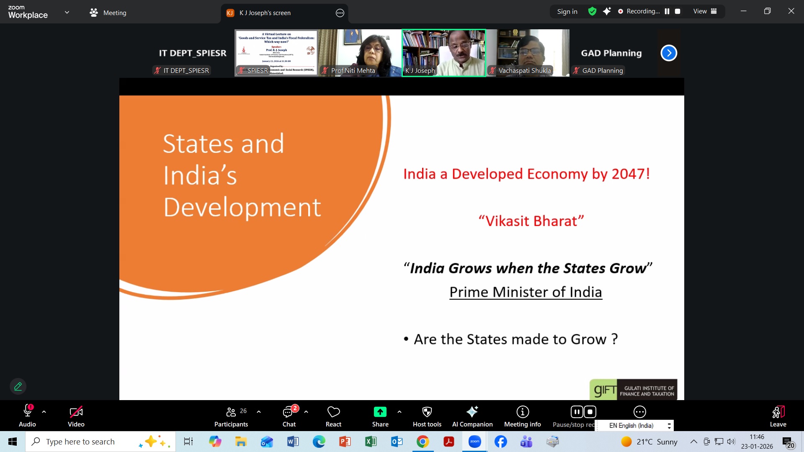Click the Sign in button

(x=567, y=11)
